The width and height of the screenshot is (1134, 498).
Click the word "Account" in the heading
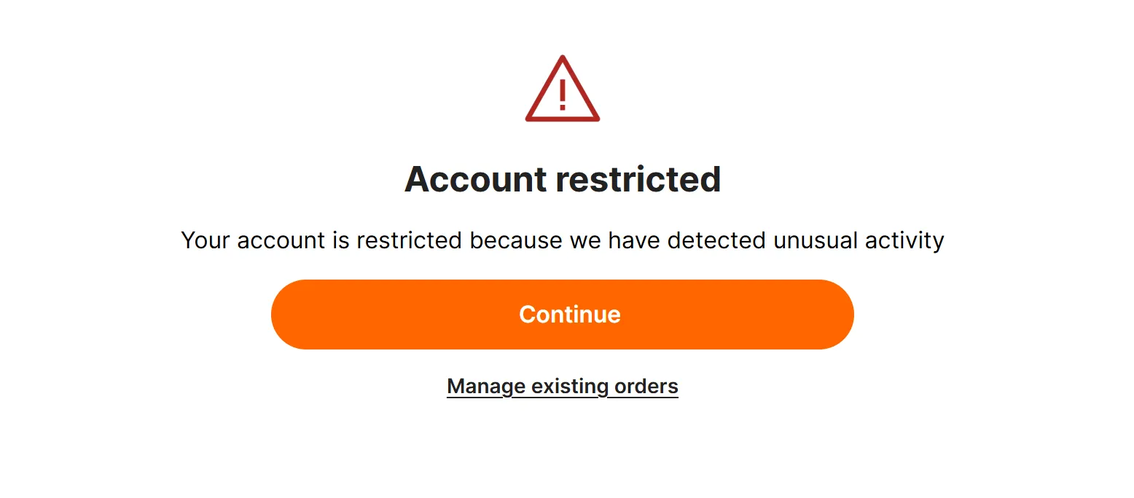tap(475, 179)
